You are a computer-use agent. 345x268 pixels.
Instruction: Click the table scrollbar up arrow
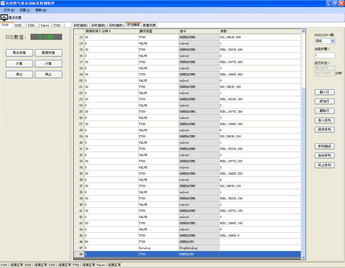(x=303, y=31)
